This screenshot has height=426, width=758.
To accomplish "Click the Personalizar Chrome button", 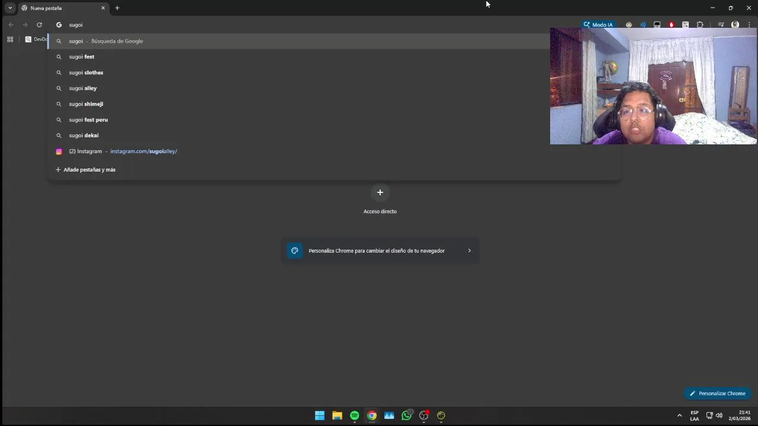I will [717, 393].
